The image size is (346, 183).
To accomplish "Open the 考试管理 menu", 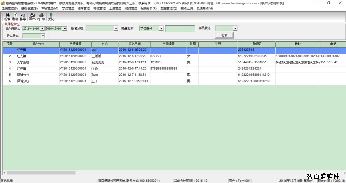I will pyautogui.click(x=99, y=8).
